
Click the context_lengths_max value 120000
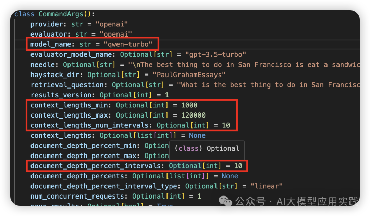193,115
